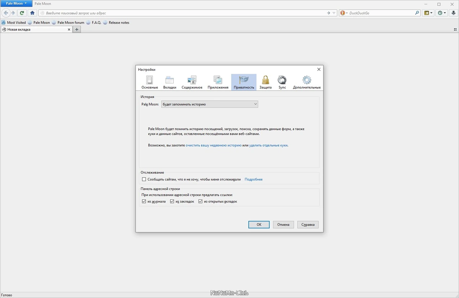This screenshot has width=459, height=298.
Task: Click the Forward navigation arrow
Action: click(13, 13)
